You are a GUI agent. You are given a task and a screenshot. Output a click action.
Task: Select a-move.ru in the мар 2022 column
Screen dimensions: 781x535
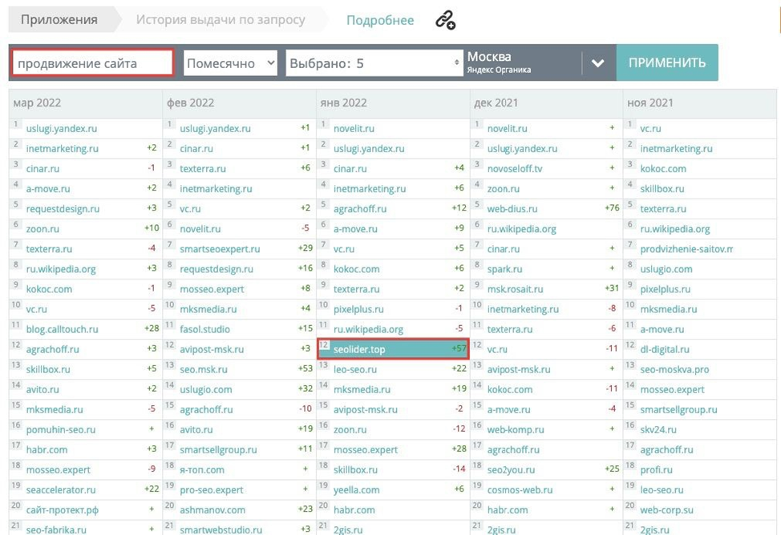pyautogui.click(x=48, y=189)
